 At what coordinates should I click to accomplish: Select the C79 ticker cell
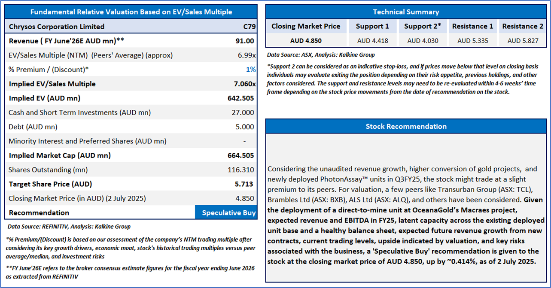(x=249, y=27)
